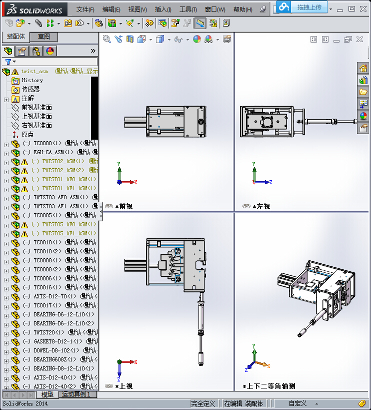Open the Design Library task pane icon

tap(363, 80)
